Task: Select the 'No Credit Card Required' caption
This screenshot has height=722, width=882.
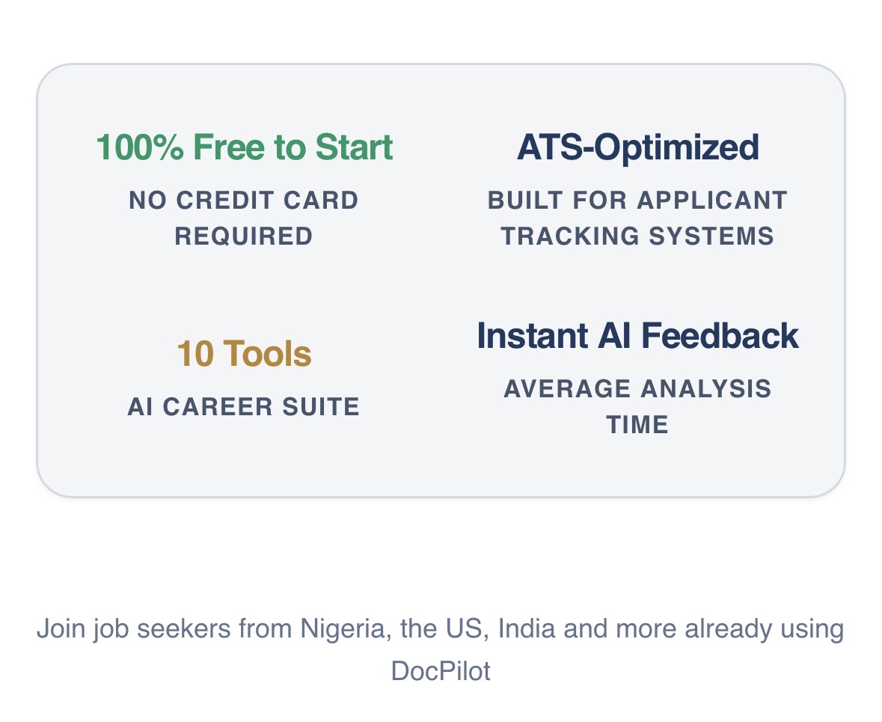Action: click(x=244, y=218)
